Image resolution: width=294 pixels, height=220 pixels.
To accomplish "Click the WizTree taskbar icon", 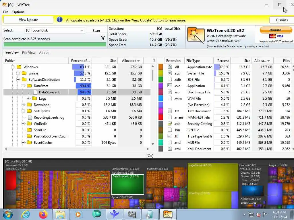I will tap(168, 214).
